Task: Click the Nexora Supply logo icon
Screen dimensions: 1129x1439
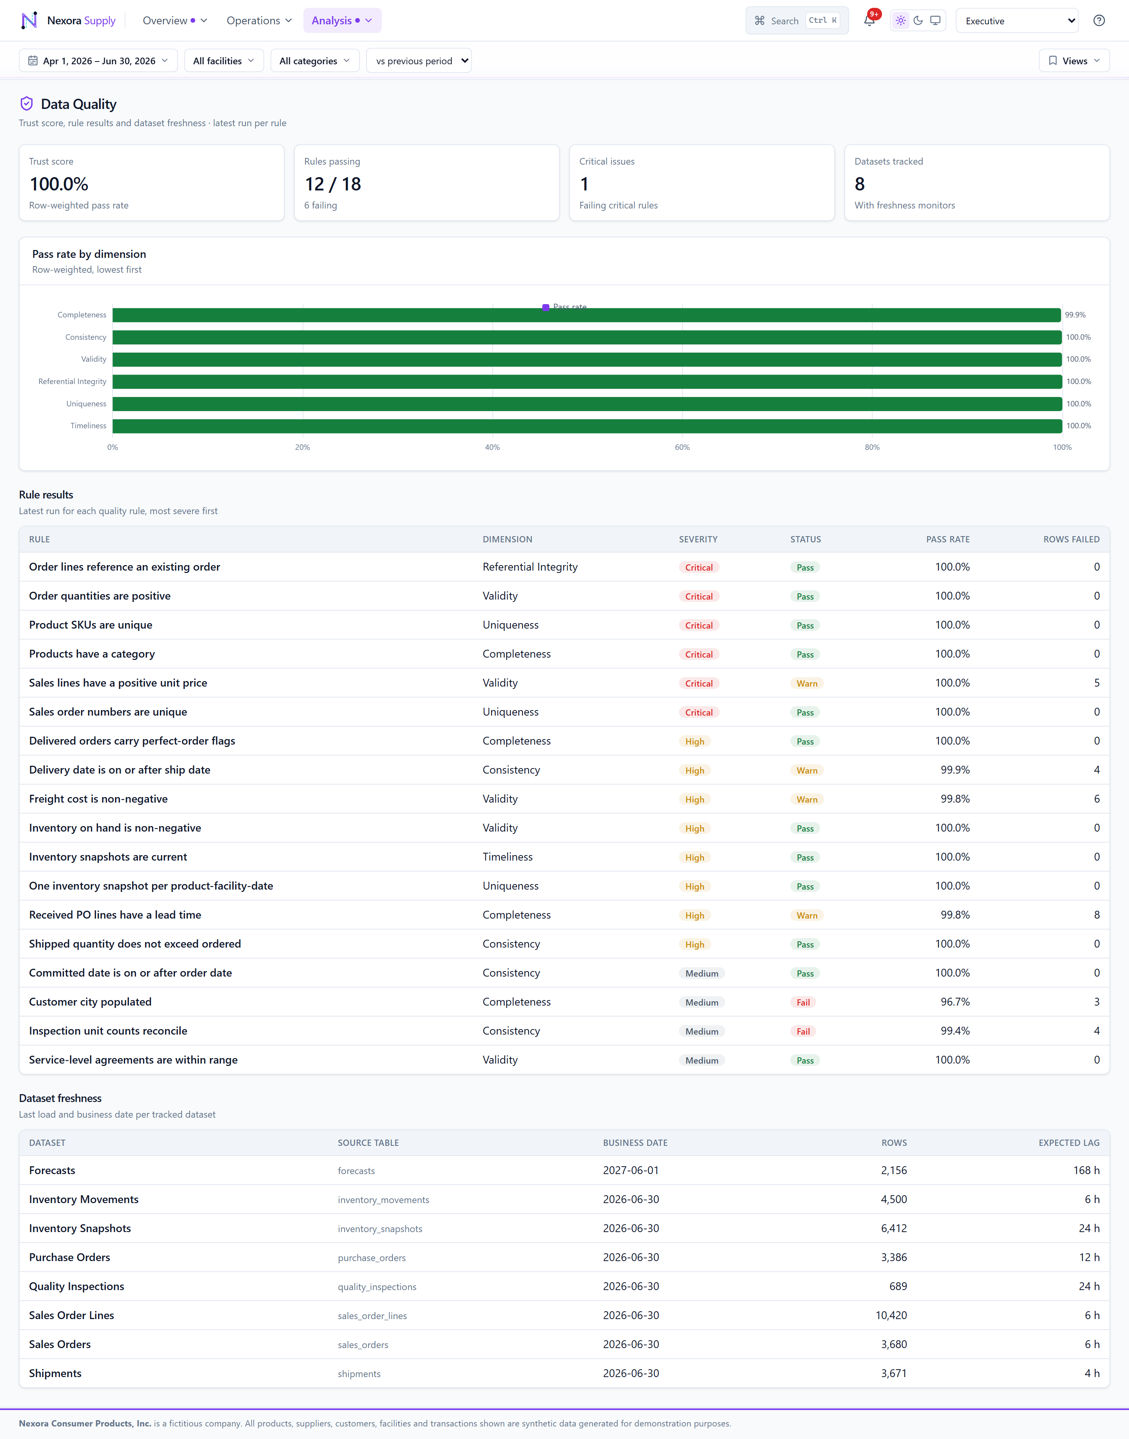Action: click(29, 20)
